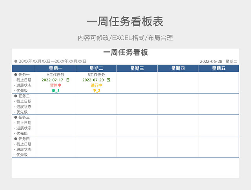Select the 星期二 column header

tap(96, 69)
